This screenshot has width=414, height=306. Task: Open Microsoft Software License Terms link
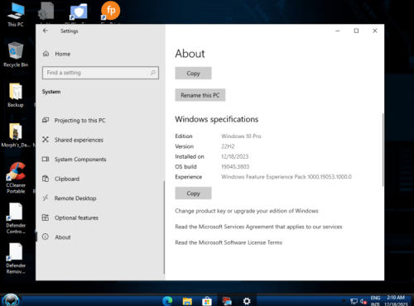tap(229, 242)
